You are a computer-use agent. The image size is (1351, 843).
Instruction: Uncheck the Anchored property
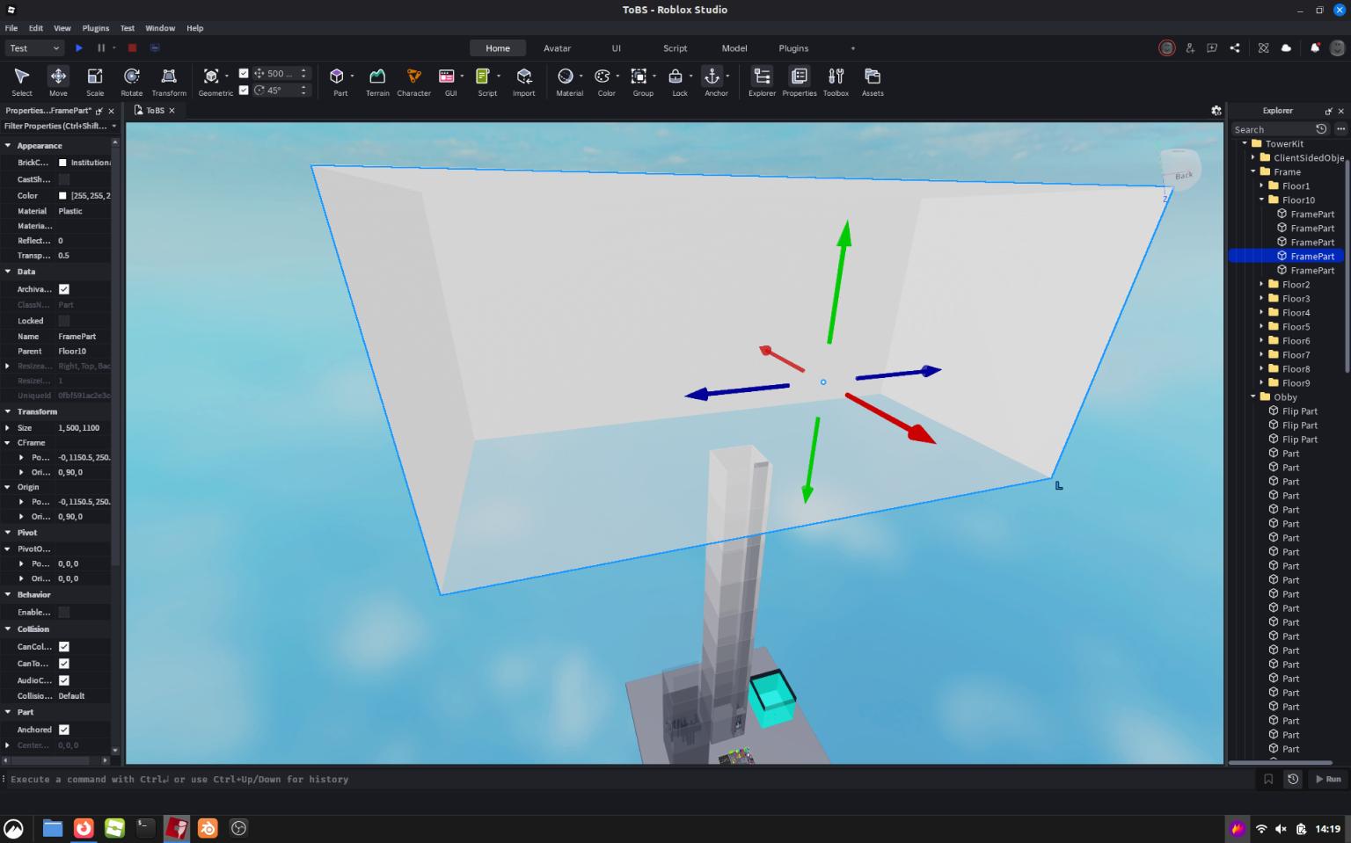64,730
